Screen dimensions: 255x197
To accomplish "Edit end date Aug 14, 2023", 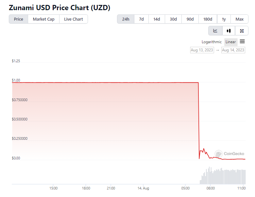I will click(x=233, y=50).
